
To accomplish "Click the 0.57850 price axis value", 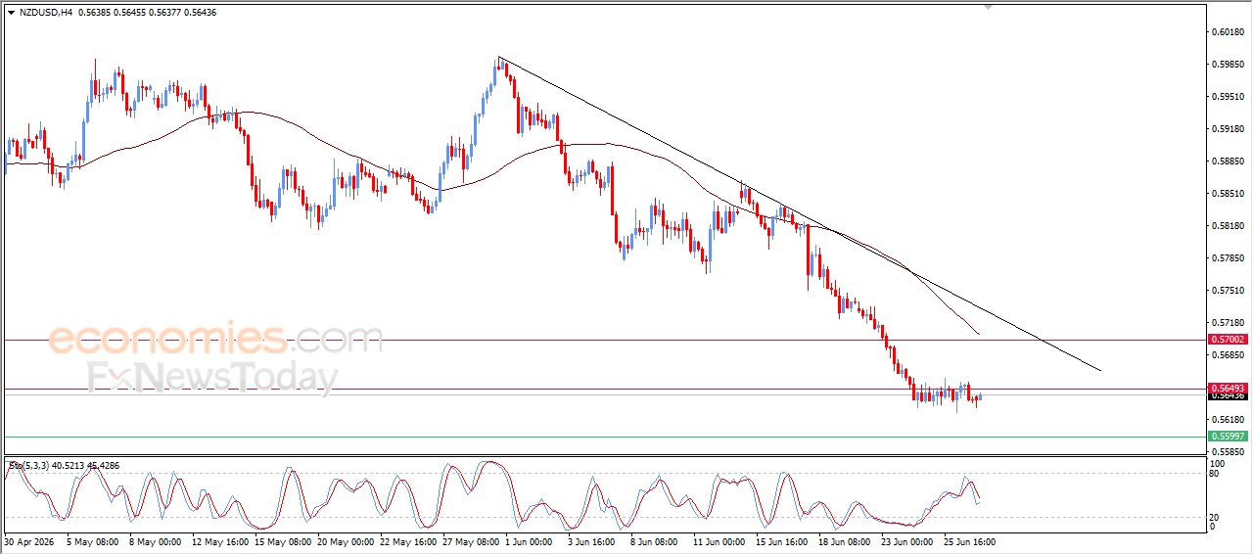I will coord(1229,258).
